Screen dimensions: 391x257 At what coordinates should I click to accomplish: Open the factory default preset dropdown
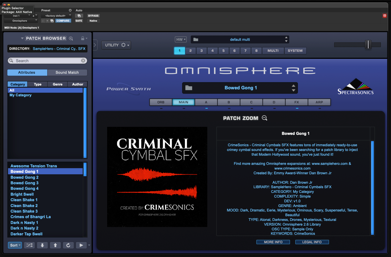(57, 16)
